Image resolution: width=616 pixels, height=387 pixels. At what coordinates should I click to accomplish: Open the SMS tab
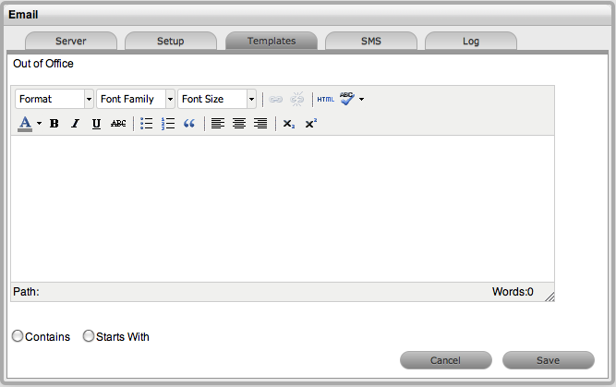(370, 41)
